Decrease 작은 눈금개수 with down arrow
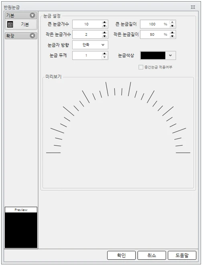Screen dimensions: 203x266 tap(104, 36)
